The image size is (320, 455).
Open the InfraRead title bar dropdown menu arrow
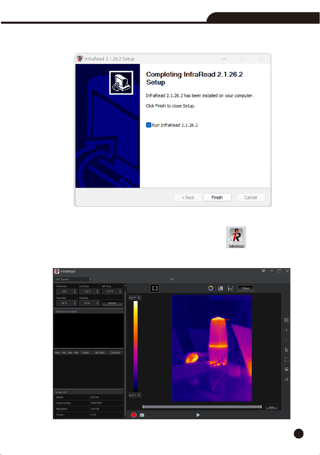pos(263,271)
